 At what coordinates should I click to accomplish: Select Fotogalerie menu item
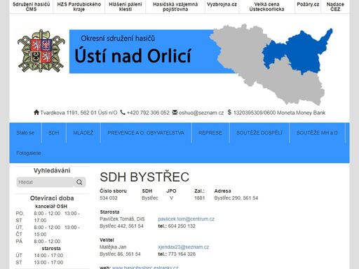[x=29, y=153]
